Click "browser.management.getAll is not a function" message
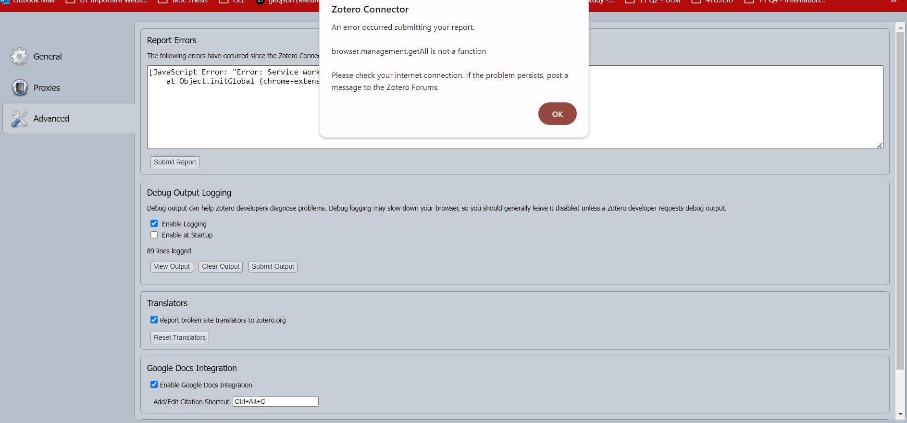Image resolution: width=907 pixels, height=423 pixels. click(x=409, y=51)
